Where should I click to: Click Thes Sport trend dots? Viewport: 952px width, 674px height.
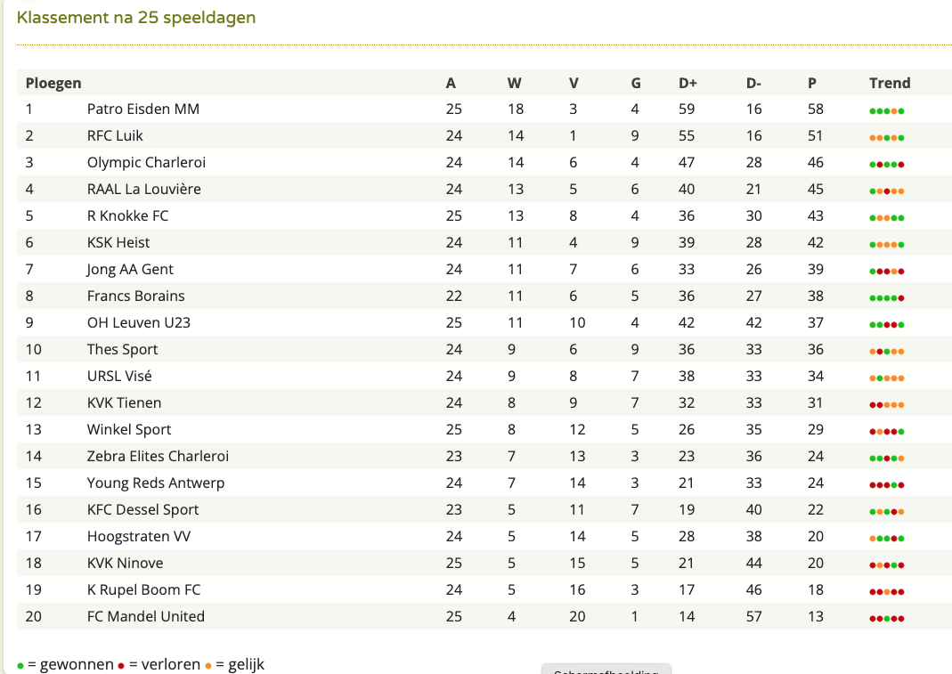(x=886, y=352)
